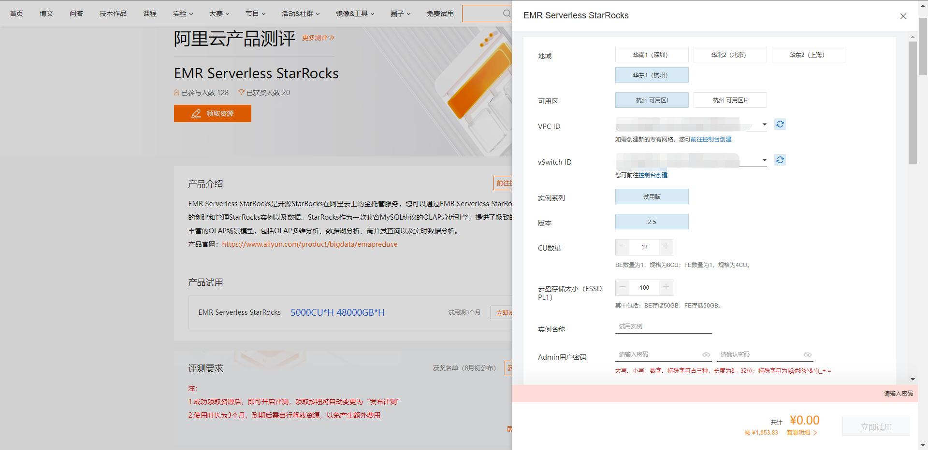Select region 华南1（深圳）
This screenshot has width=928, height=450.
point(652,55)
